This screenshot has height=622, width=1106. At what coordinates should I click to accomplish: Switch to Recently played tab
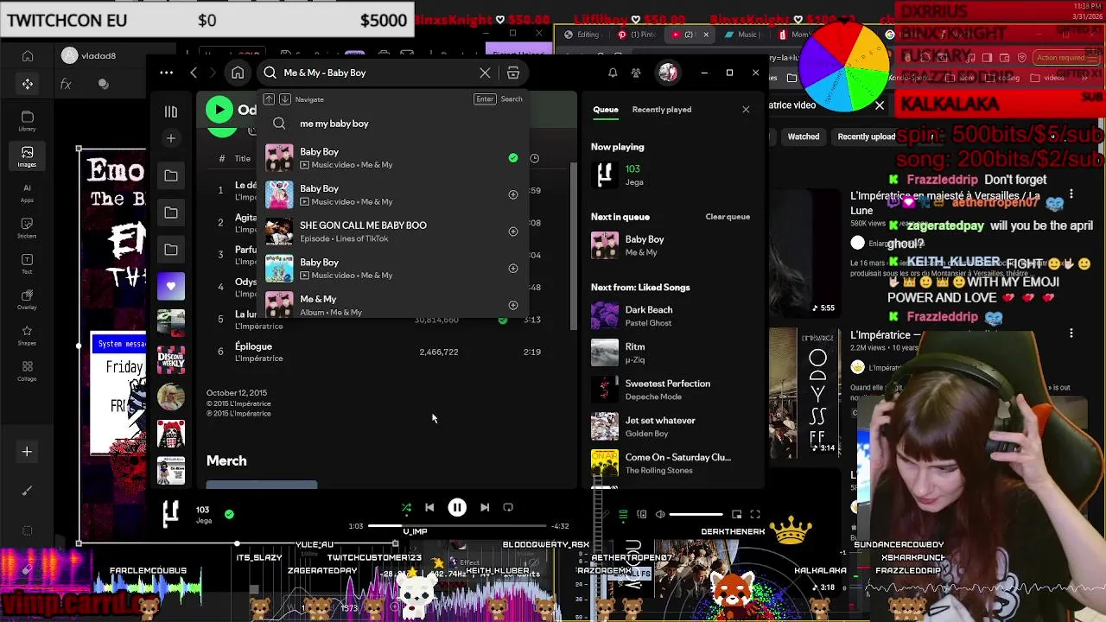click(x=661, y=110)
